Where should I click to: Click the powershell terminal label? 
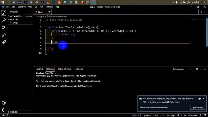(x=179, y=69)
